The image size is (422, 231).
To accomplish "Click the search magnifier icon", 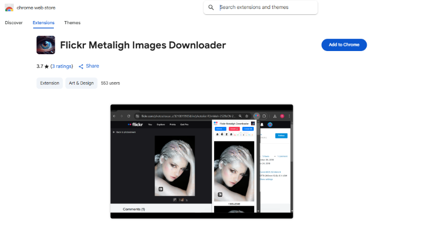I will (x=212, y=7).
